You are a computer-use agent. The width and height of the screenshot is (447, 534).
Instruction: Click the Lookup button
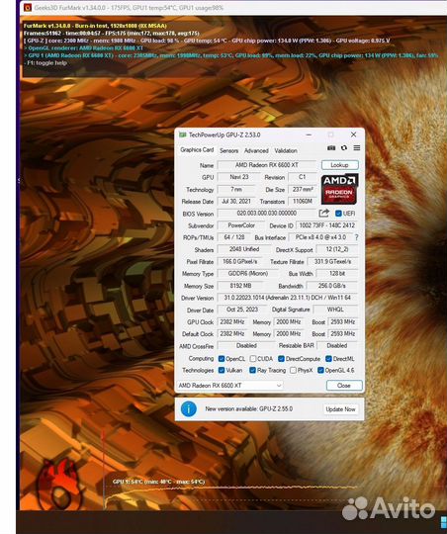339,165
